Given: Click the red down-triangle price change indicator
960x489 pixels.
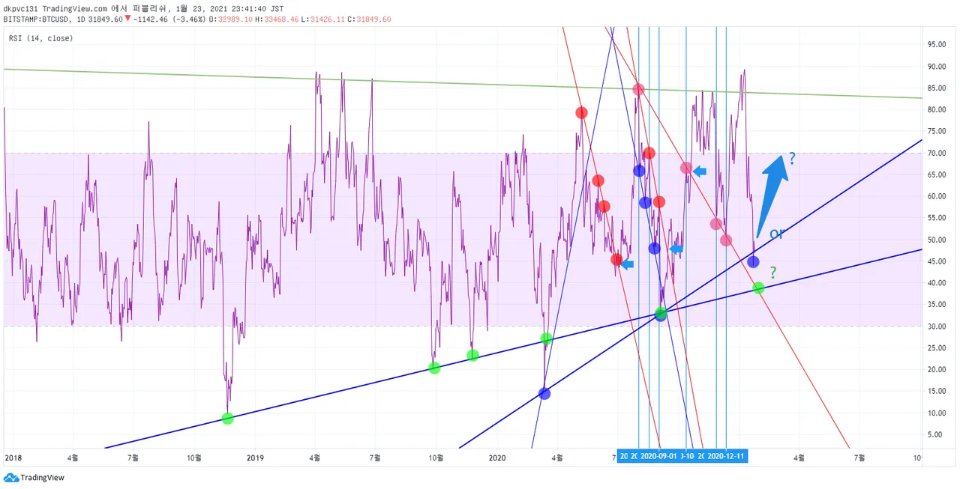Looking at the screenshot, I should [x=127, y=18].
